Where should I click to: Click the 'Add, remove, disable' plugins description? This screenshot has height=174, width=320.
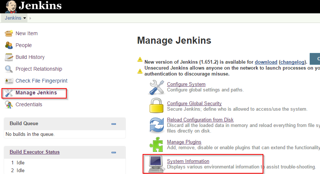(x=243, y=147)
